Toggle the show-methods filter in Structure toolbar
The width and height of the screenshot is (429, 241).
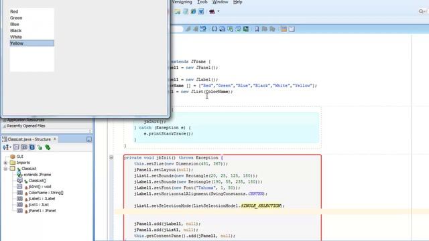tap(16, 147)
